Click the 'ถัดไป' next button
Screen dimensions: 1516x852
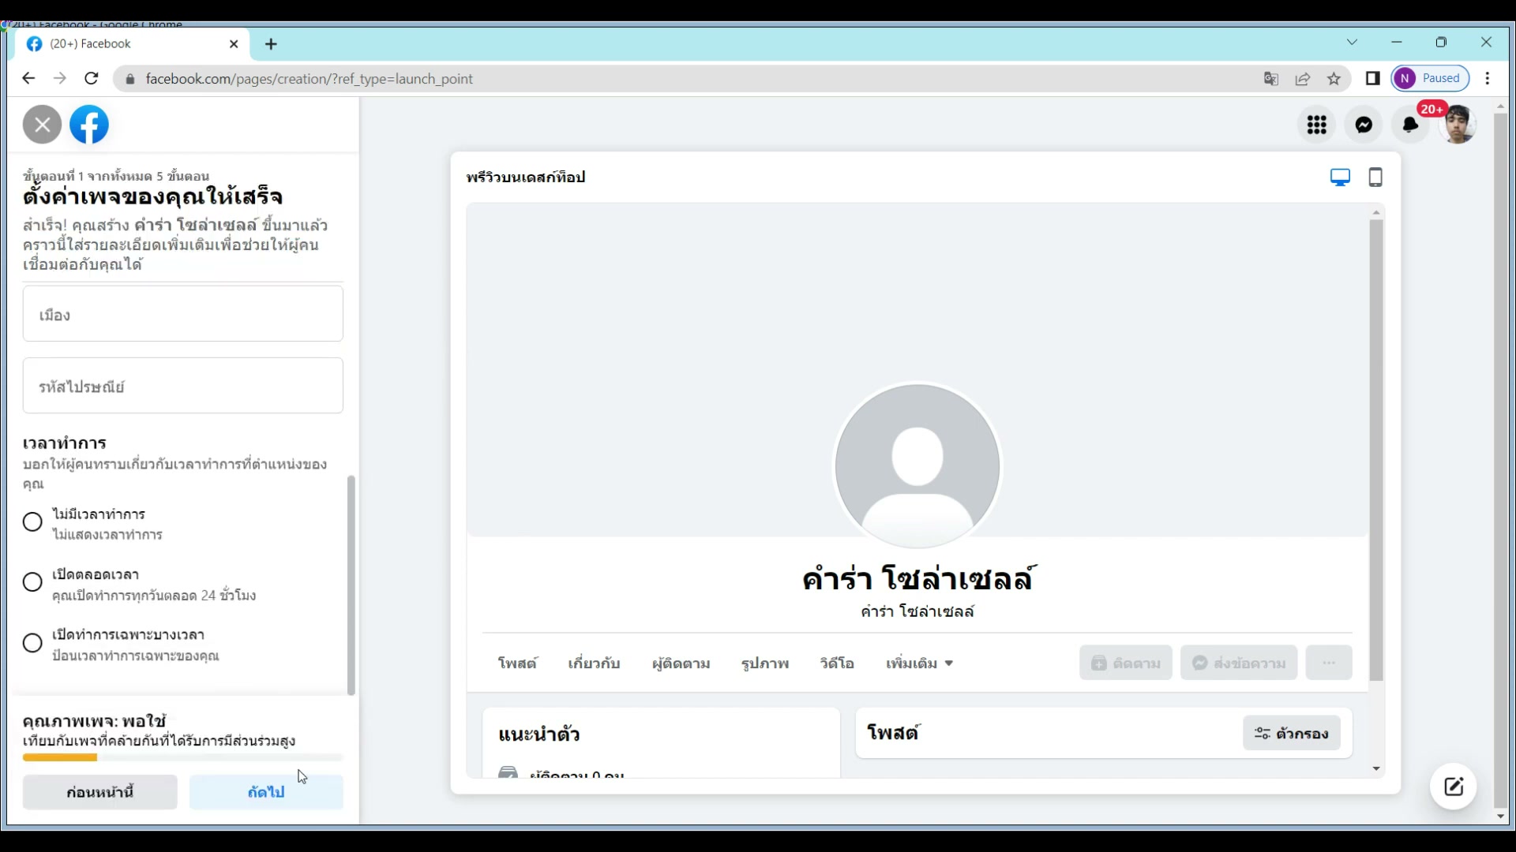coord(266,792)
